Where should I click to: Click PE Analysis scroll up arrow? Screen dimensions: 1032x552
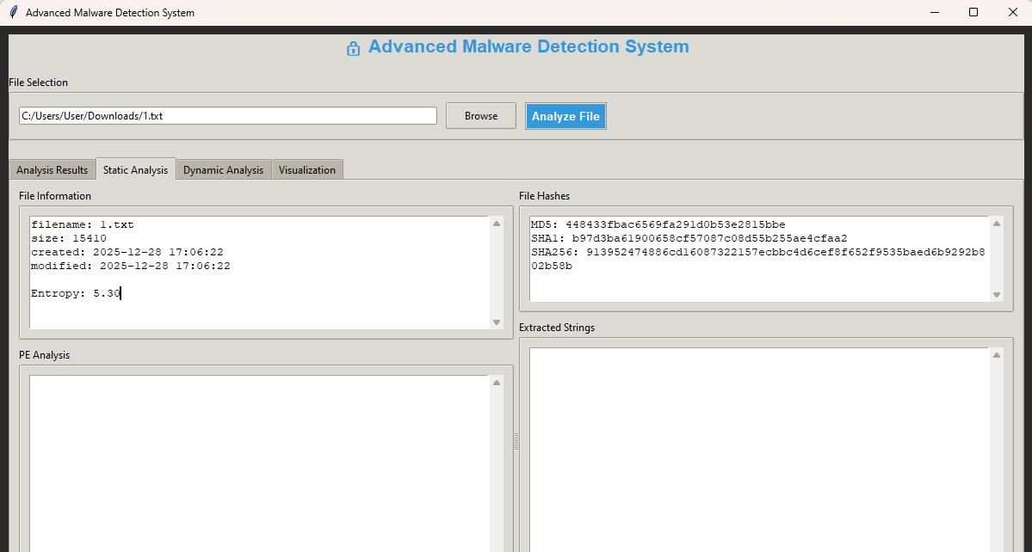tap(497, 383)
